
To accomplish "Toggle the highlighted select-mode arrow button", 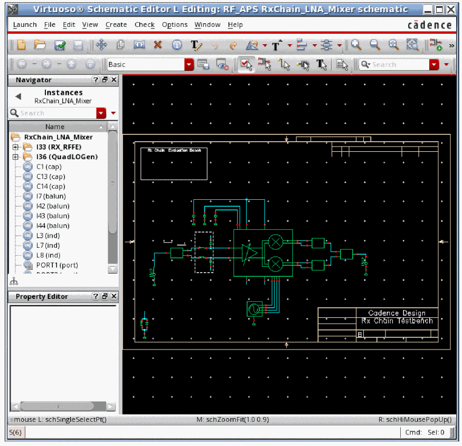I will coord(246,64).
